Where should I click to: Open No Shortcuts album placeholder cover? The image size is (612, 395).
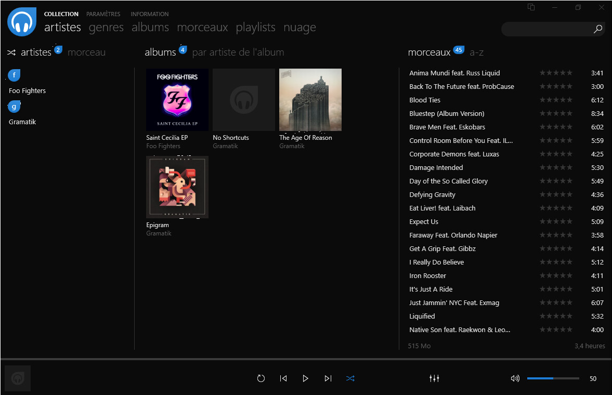tap(244, 100)
